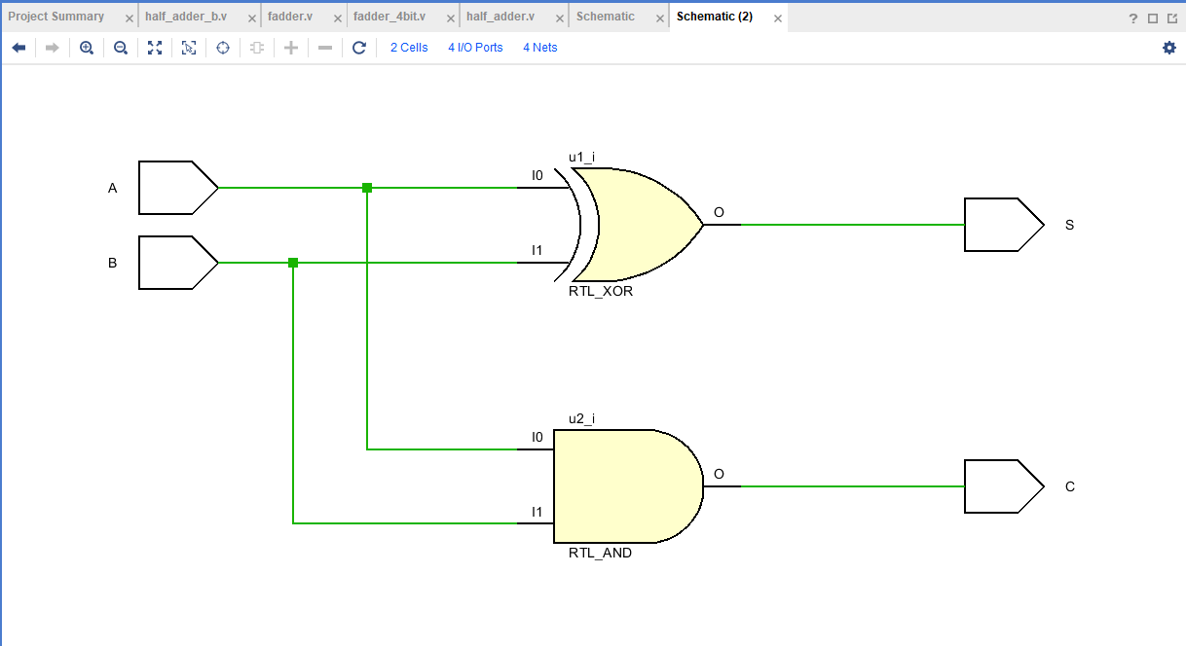
Task: Select input port B symbol
Action: (178, 263)
